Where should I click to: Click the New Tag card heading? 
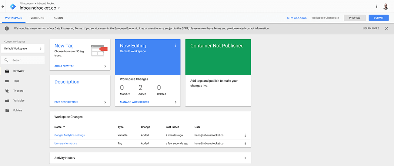coord(64,46)
